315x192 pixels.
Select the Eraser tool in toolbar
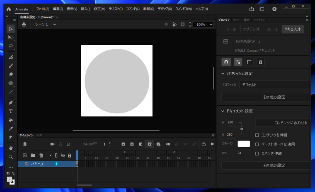pos(11,74)
